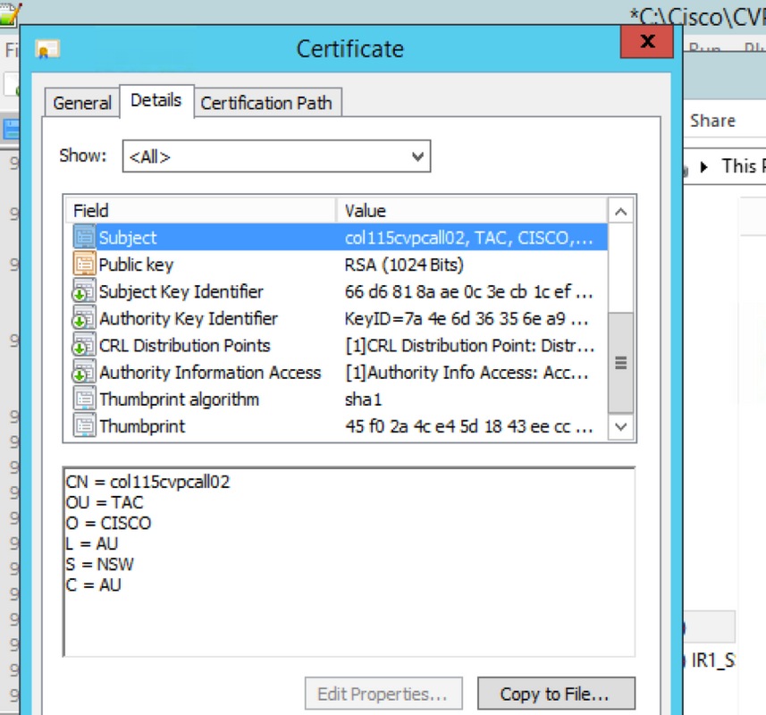Click the Subject field icon
This screenshot has height=715, width=766.
pyautogui.click(x=84, y=238)
